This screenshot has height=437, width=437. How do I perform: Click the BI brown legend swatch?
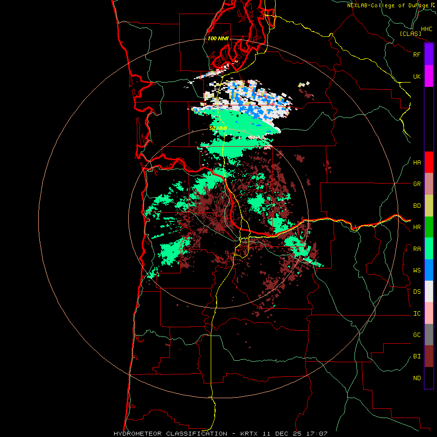[x=429, y=356]
